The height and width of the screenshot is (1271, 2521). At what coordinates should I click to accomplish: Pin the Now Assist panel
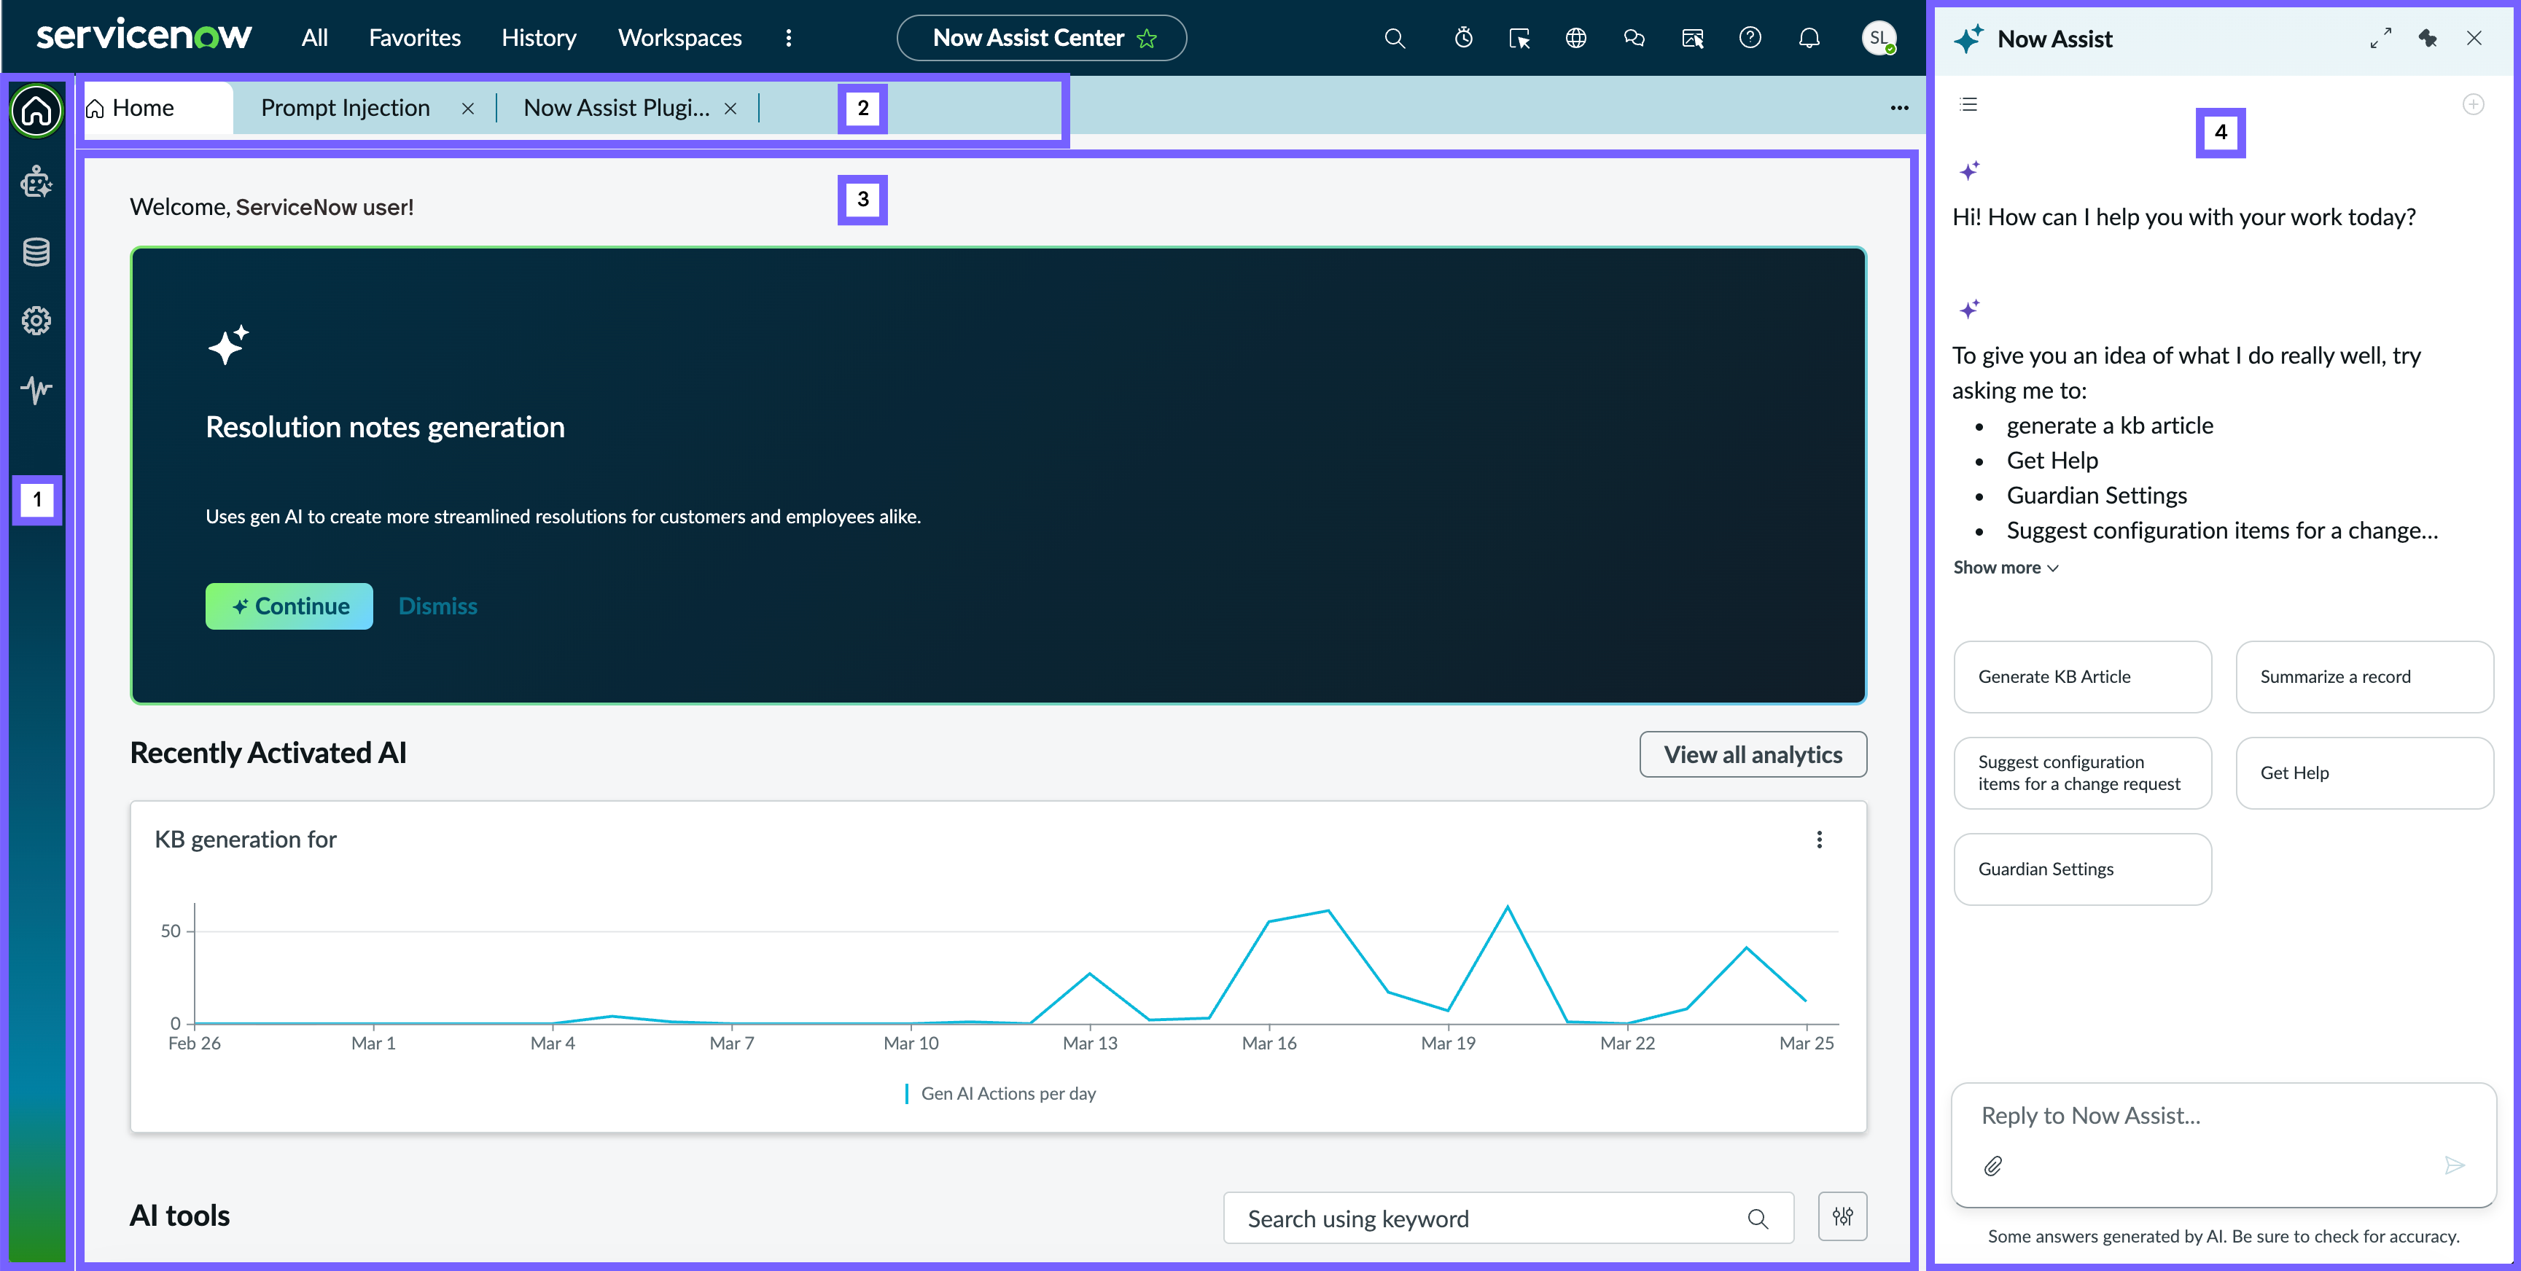click(2428, 38)
